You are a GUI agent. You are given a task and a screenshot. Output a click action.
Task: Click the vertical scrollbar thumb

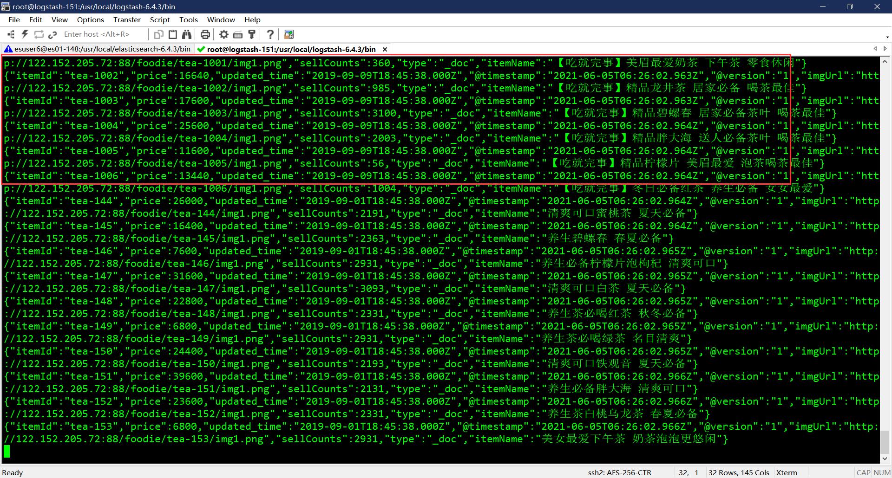click(x=885, y=441)
